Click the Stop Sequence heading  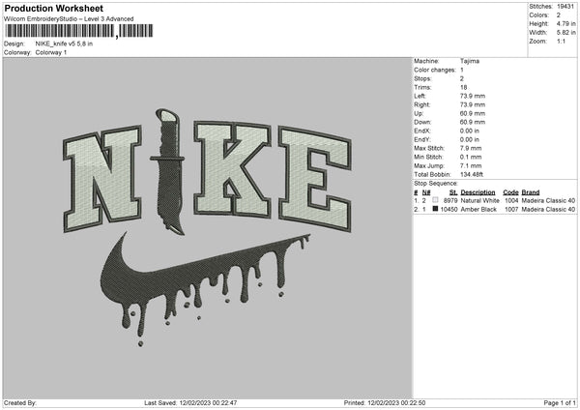pos(436,184)
